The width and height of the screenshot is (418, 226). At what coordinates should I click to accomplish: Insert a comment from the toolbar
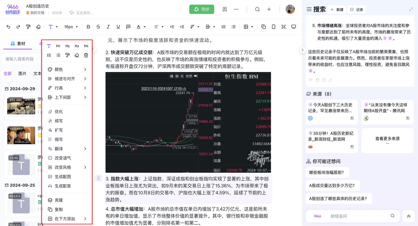(128, 27)
